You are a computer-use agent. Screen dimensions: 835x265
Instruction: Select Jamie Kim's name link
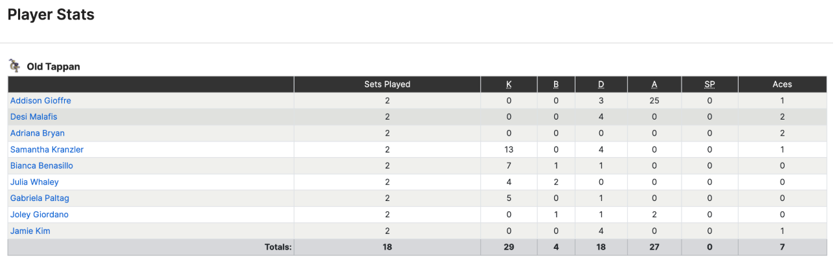30,231
